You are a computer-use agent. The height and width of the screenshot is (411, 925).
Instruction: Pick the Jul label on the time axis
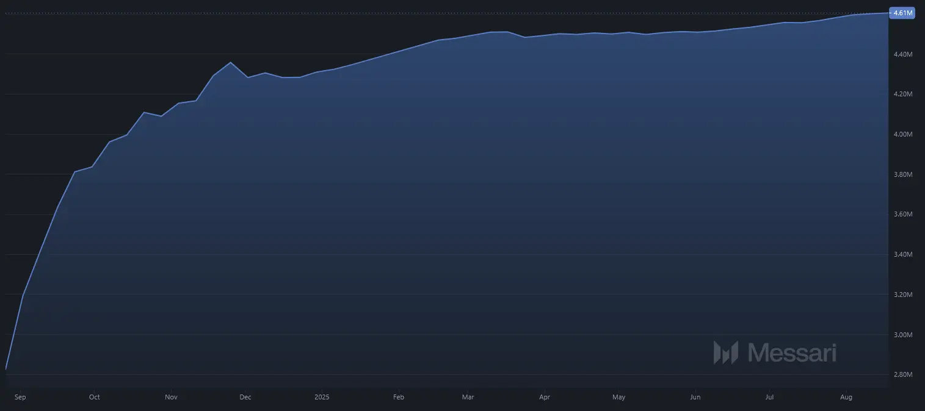coord(769,397)
